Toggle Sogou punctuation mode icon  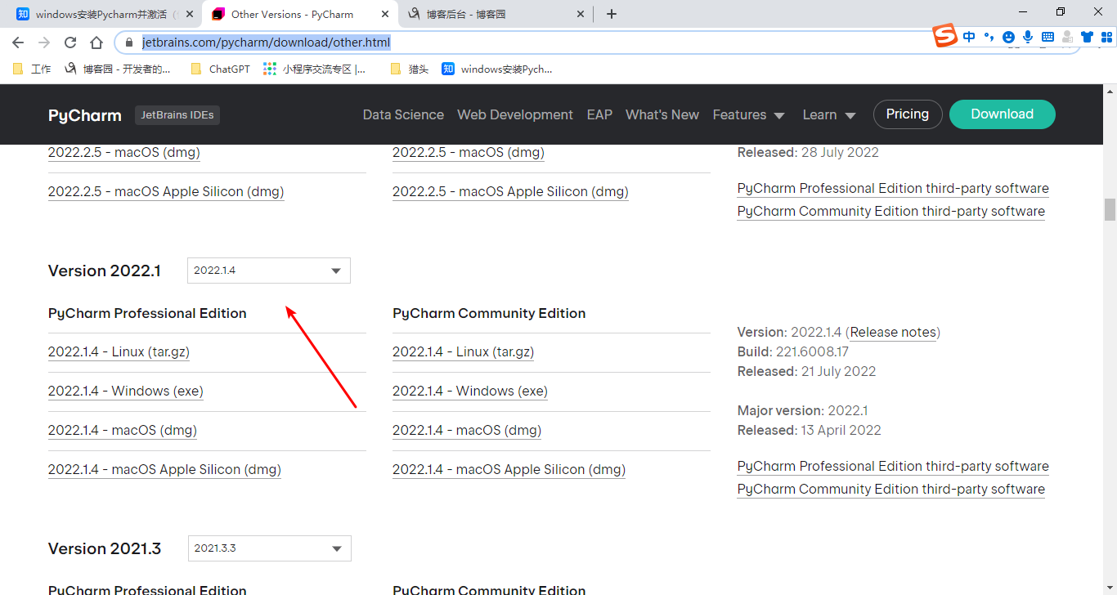click(x=989, y=37)
